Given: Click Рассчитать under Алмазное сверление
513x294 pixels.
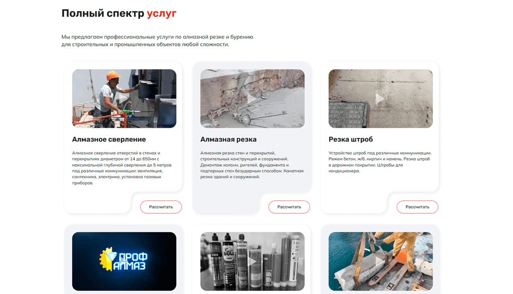Looking at the screenshot, I should pos(161,207).
